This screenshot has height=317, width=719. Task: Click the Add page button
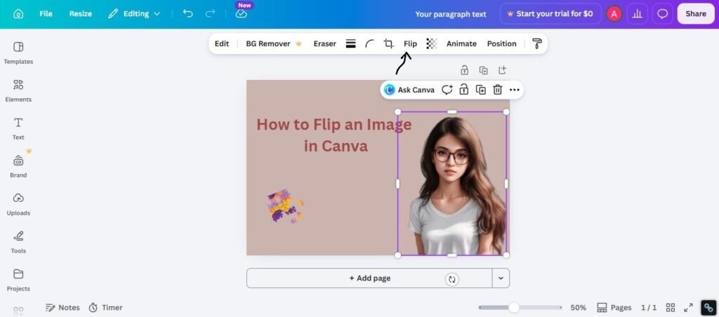coord(369,278)
